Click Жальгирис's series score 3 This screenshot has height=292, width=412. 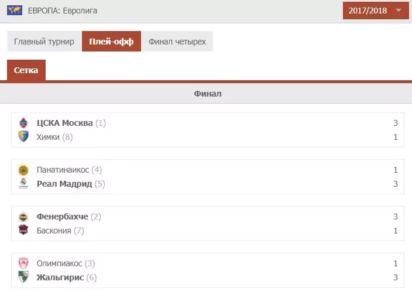coord(396,277)
